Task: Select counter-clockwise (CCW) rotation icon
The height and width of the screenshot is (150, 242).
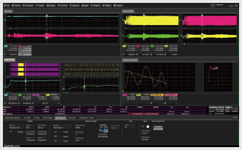Action: [x=106, y=131]
